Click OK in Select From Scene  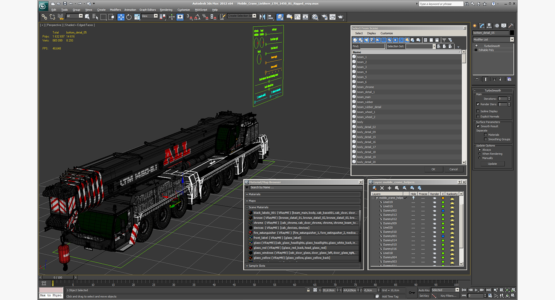tap(433, 169)
